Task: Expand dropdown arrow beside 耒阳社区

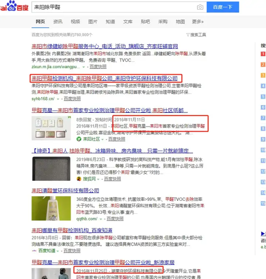Action: click(x=102, y=139)
